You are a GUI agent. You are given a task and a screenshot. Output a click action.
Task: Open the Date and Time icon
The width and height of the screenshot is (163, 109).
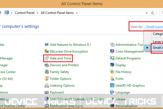[46, 58]
